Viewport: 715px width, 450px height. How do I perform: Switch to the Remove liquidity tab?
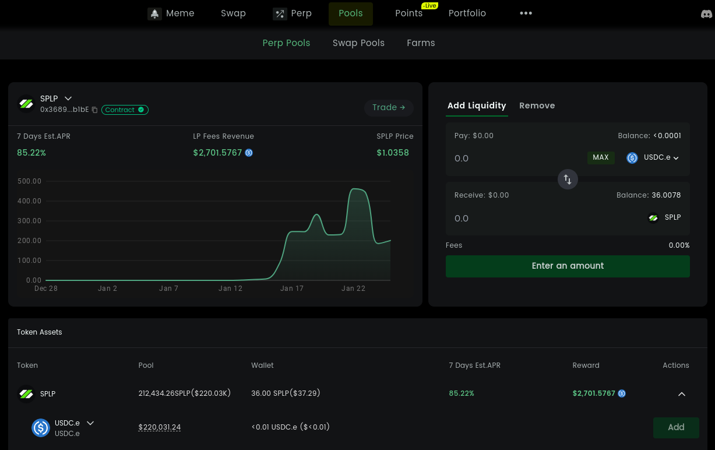(537, 106)
